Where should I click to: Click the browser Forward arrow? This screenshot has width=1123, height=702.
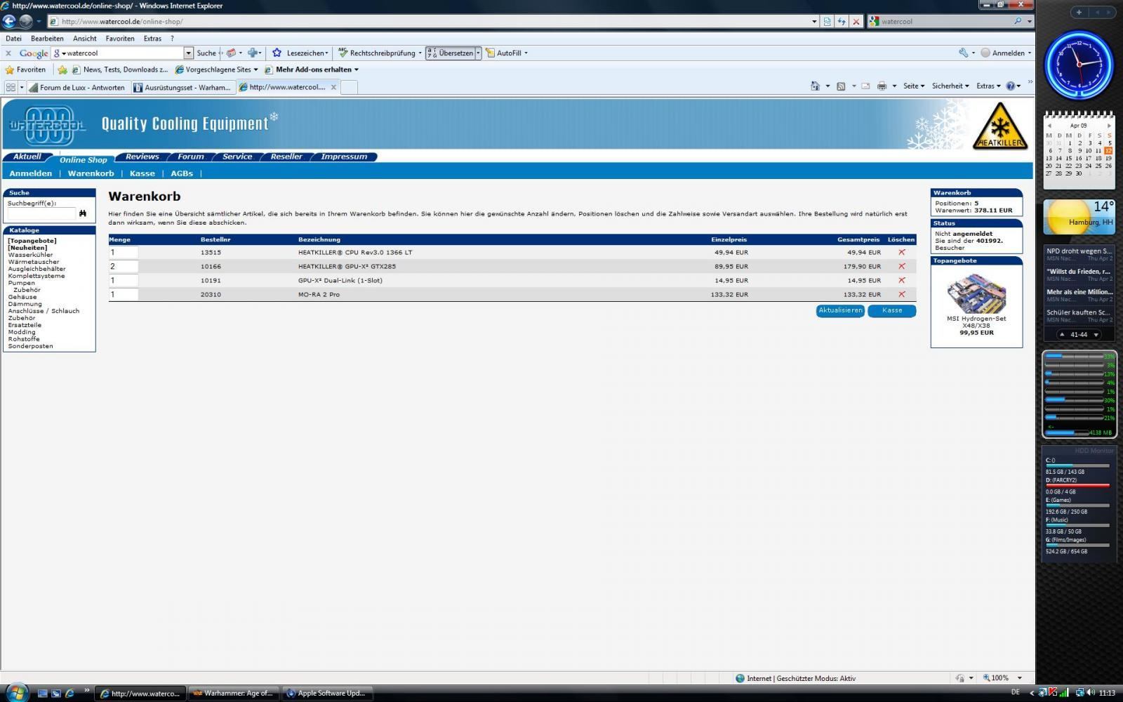(25, 21)
